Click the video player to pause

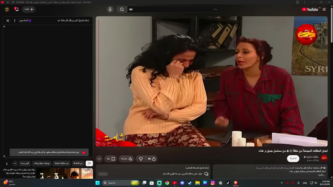click(x=212, y=81)
